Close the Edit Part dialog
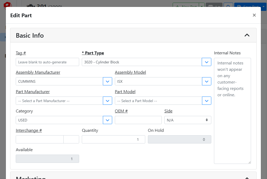Viewport: 267px width, 179px height. (x=254, y=15)
